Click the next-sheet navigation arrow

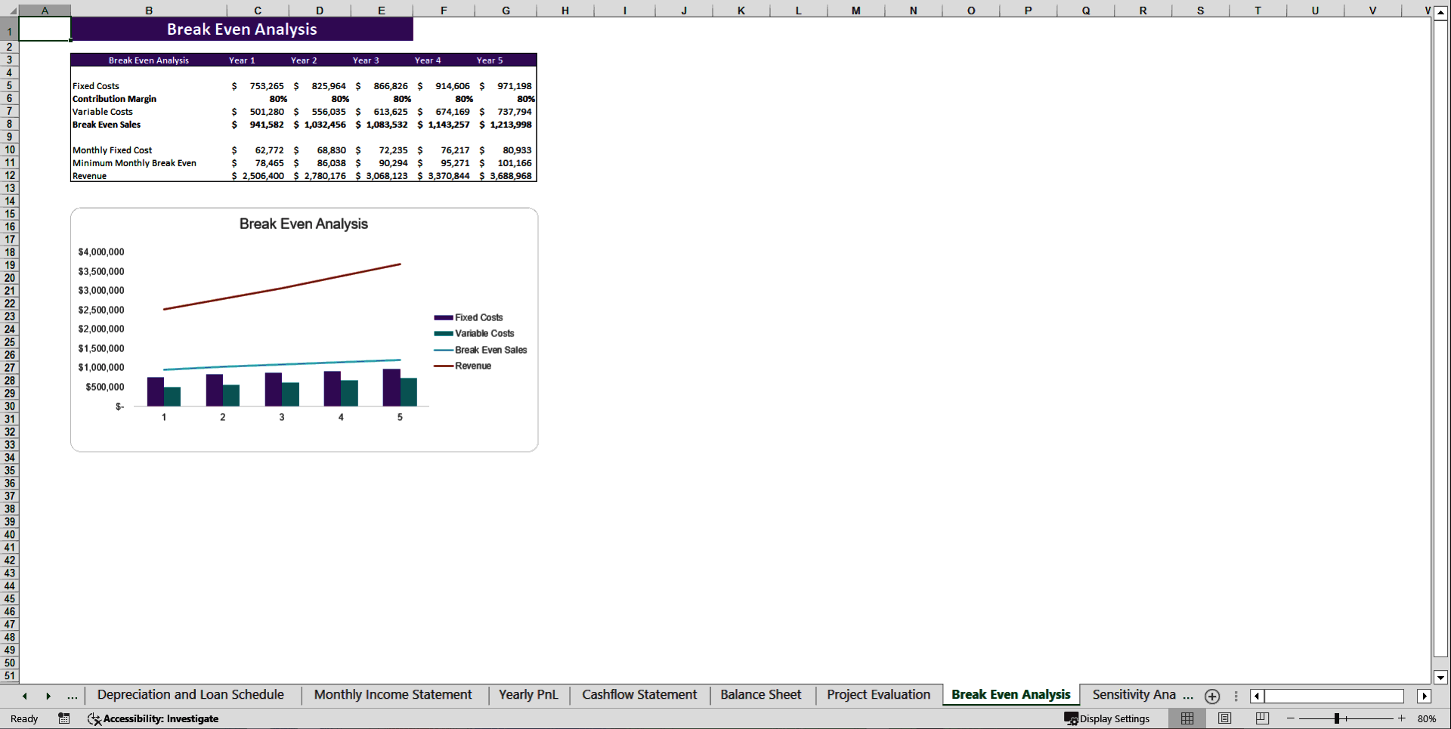48,696
